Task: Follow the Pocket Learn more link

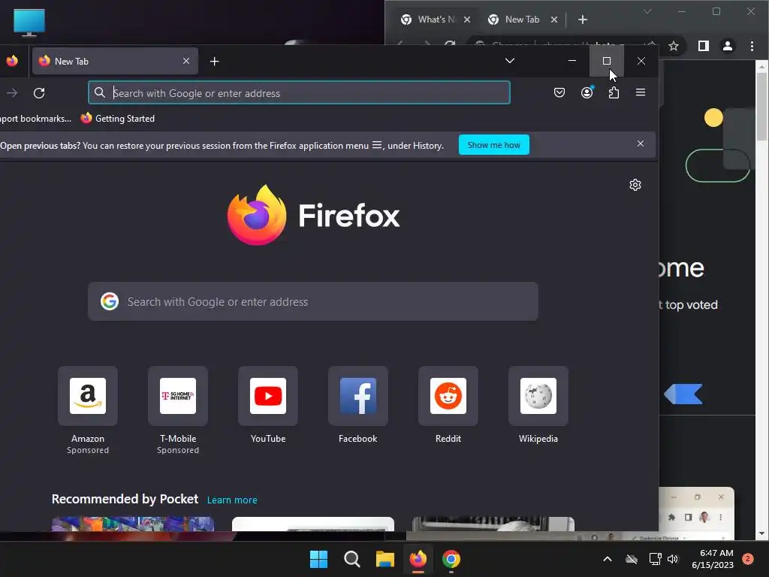Action: pos(232,500)
